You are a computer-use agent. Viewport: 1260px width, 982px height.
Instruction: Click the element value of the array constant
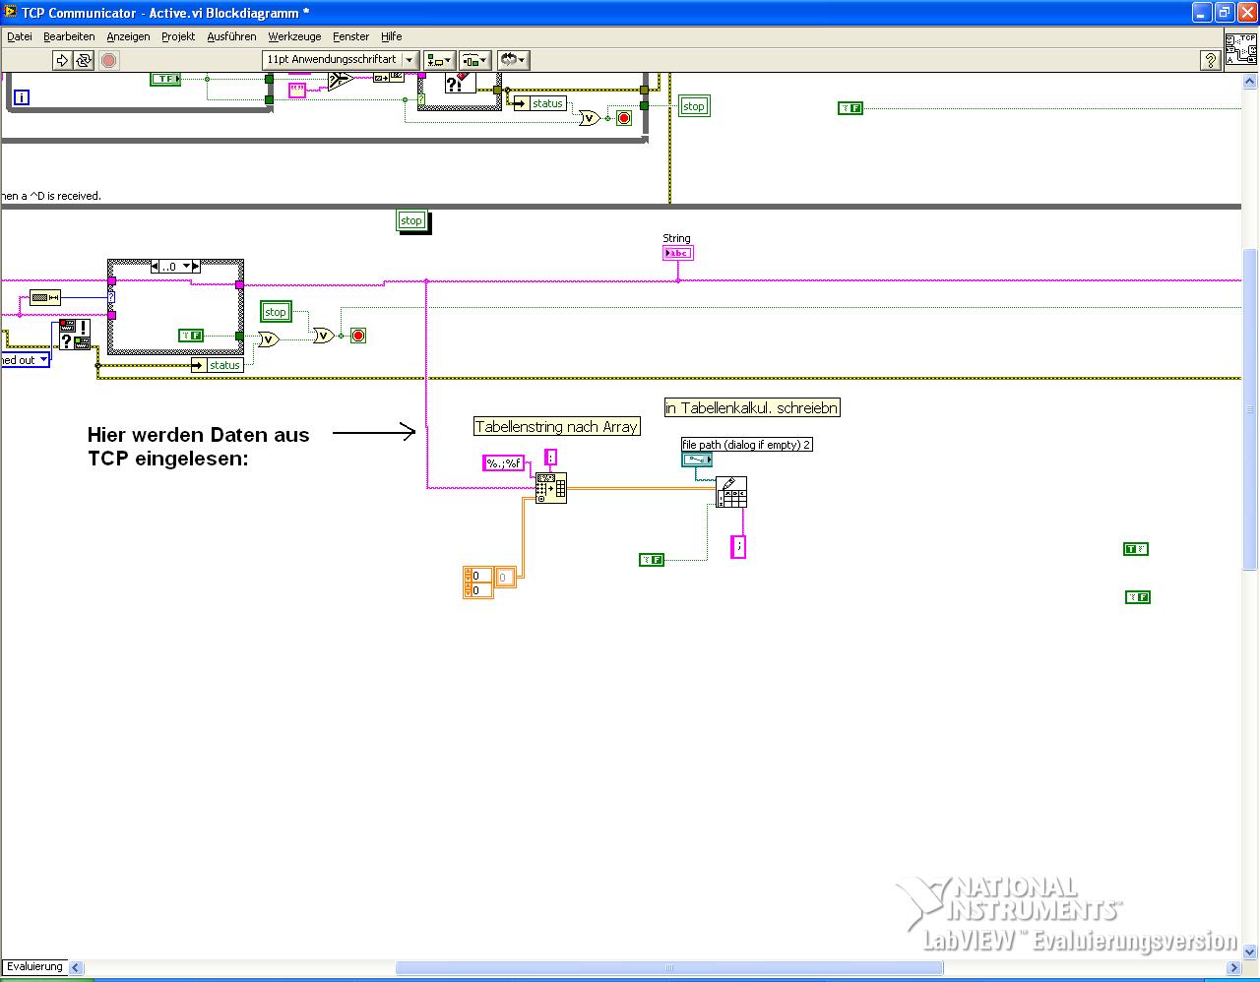(505, 577)
